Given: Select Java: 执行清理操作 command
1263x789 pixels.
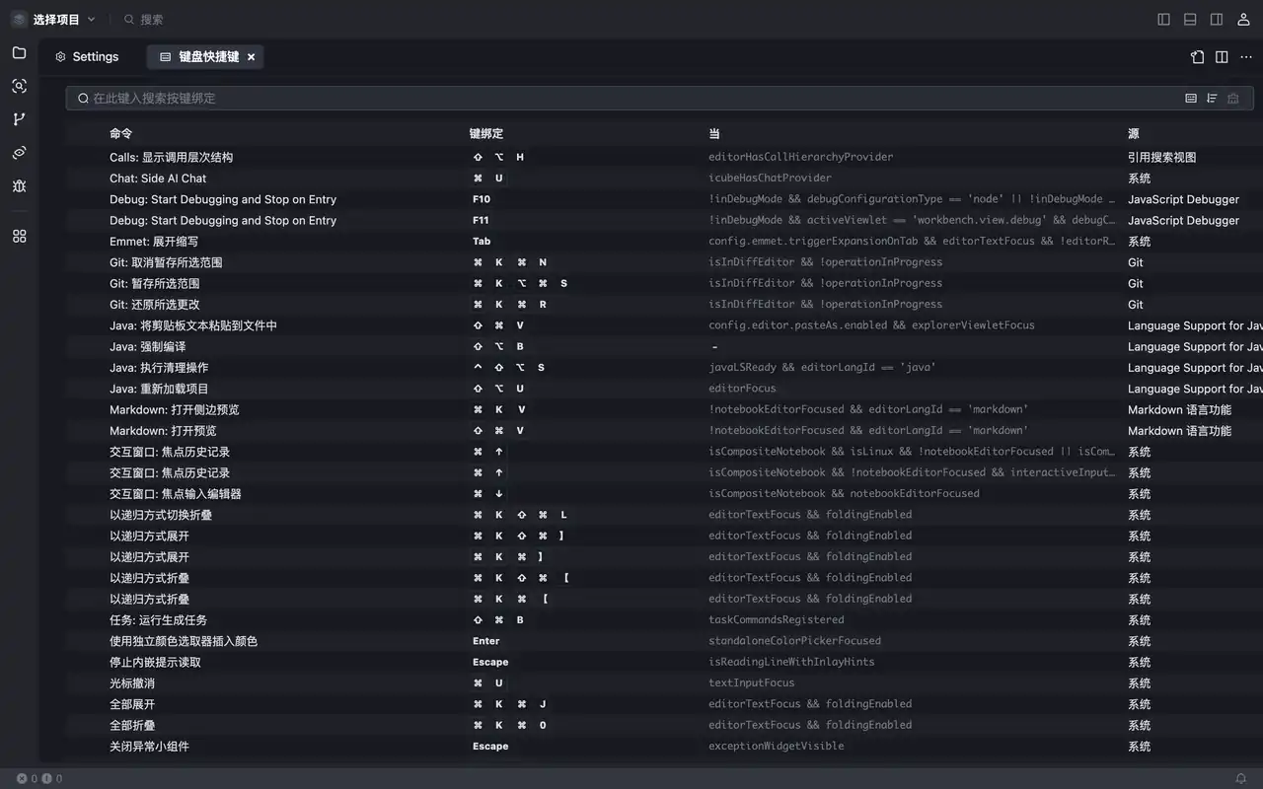Looking at the screenshot, I should pyautogui.click(x=159, y=368).
